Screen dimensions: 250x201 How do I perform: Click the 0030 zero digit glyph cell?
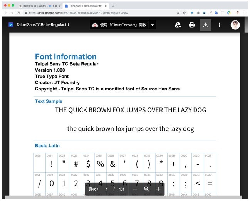[52, 182]
